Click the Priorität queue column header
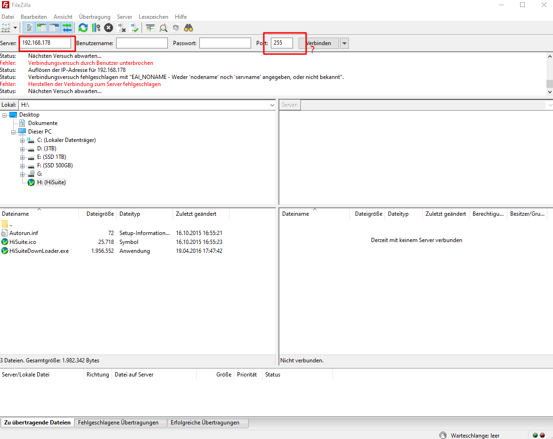Image resolution: width=553 pixels, height=439 pixels. [x=247, y=375]
